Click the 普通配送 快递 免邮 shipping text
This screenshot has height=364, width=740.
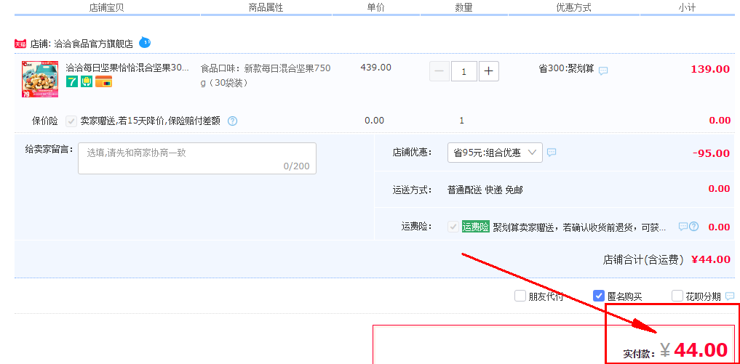pos(485,190)
